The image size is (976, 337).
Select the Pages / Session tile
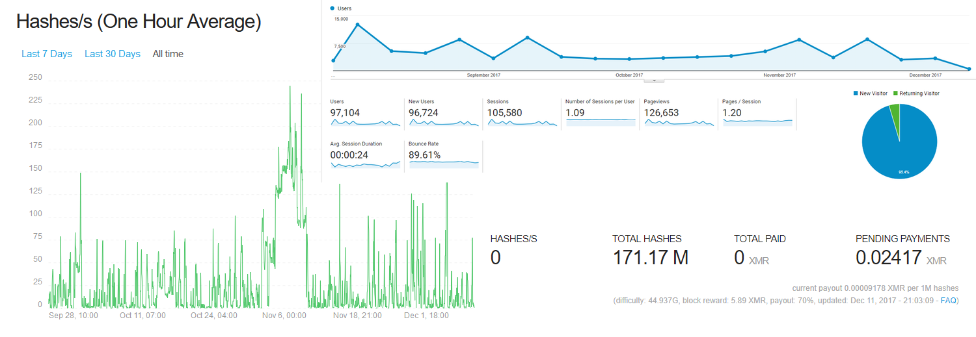pyautogui.click(x=757, y=113)
